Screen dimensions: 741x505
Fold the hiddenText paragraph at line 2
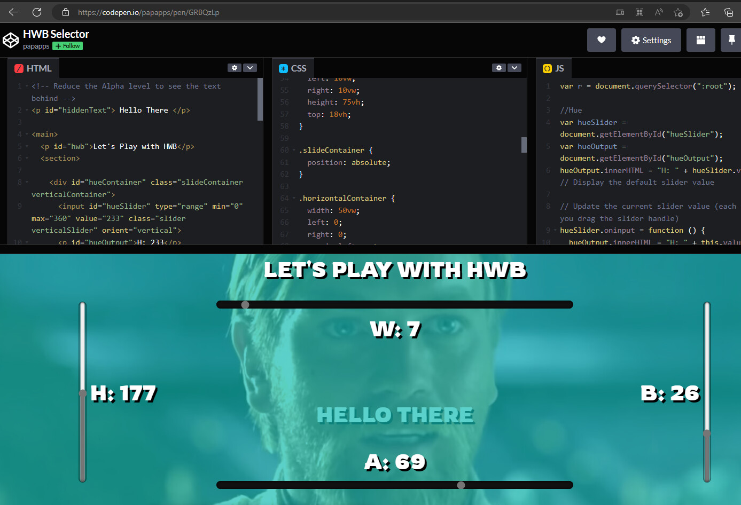click(27, 110)
